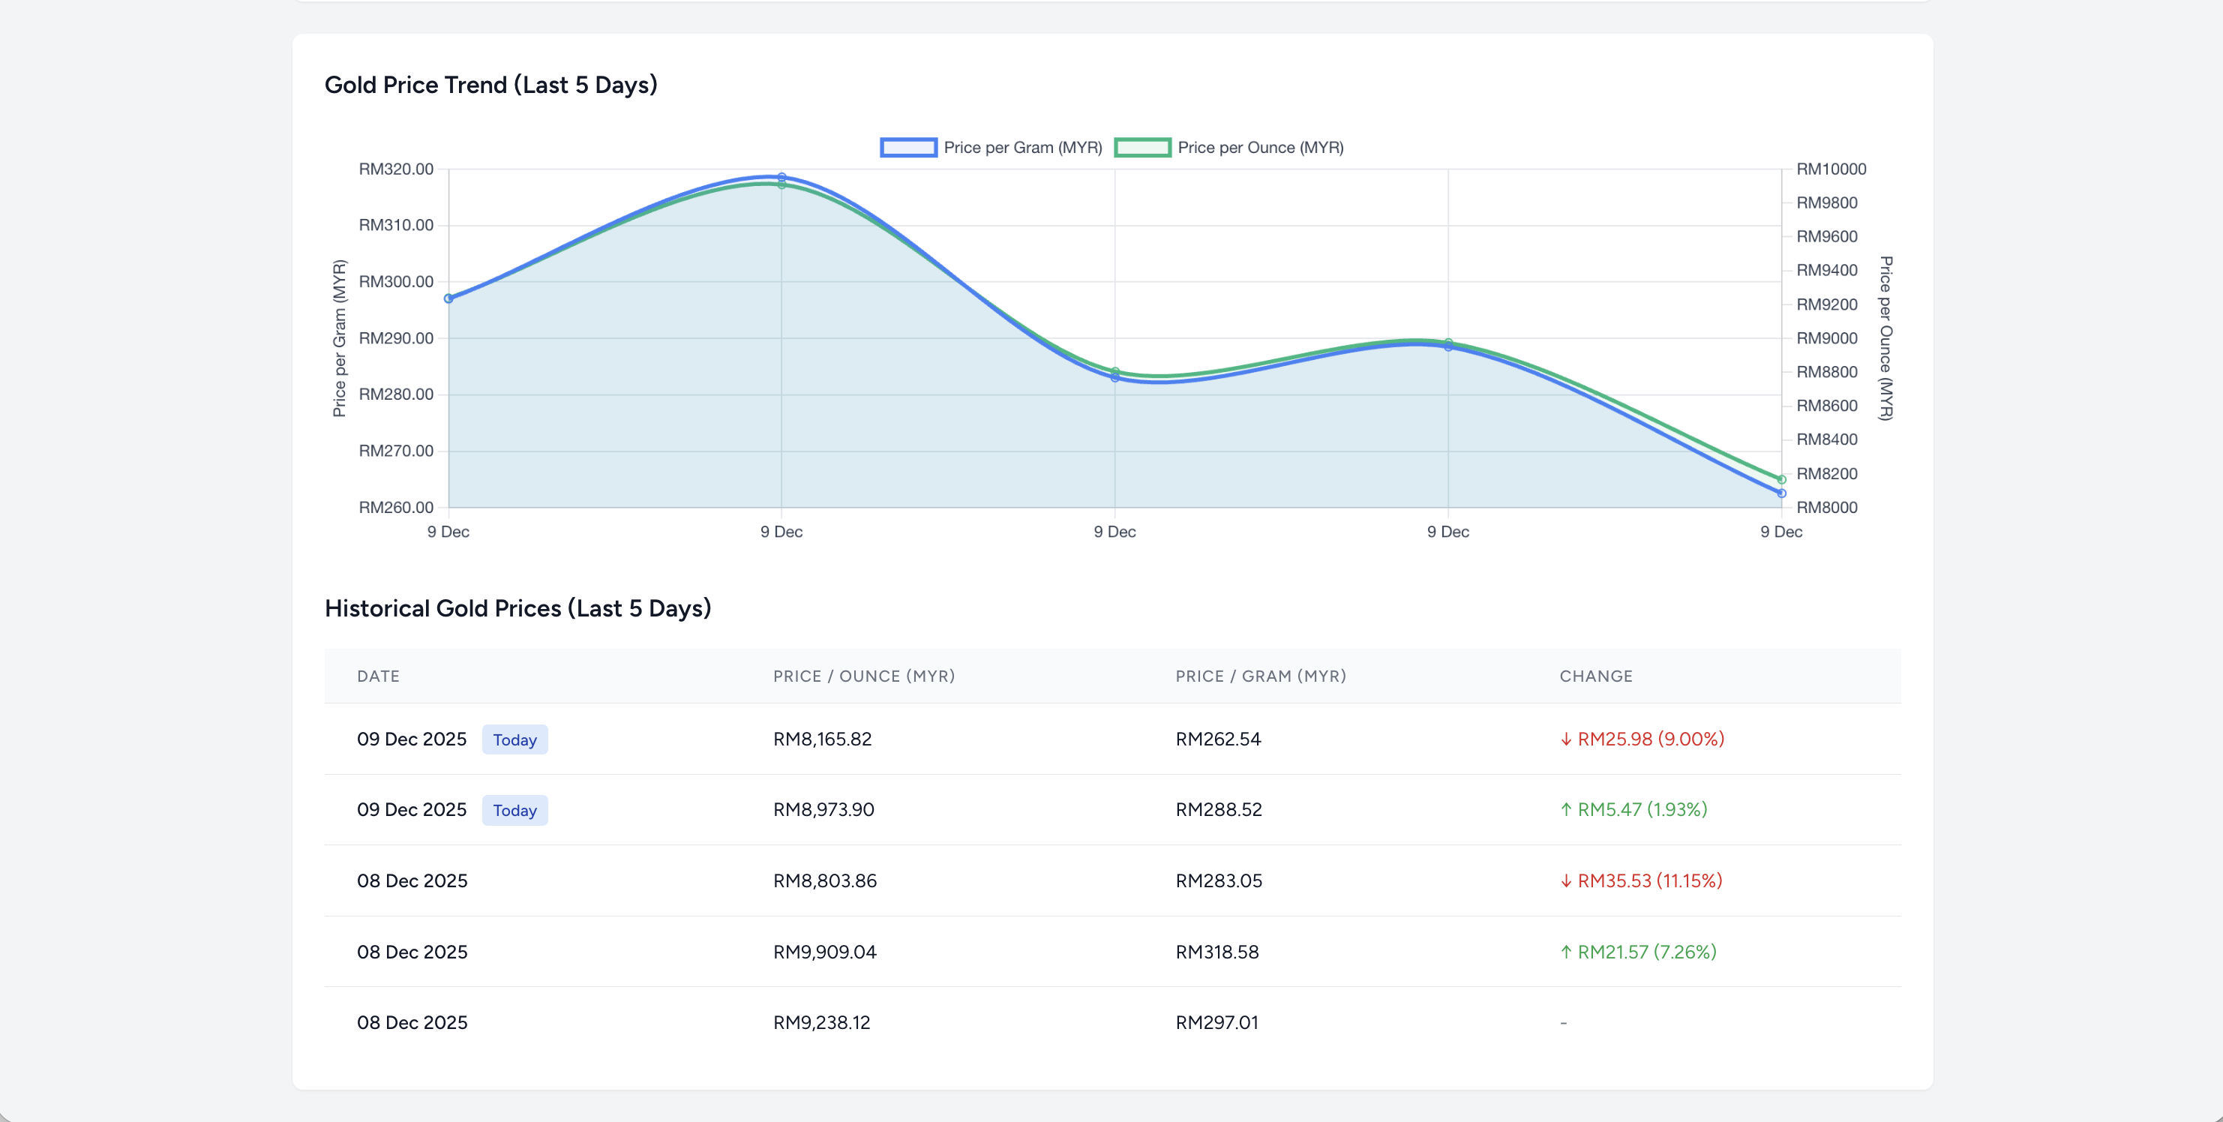
Task: Click the Historical Gold Prices heading
Action: point(517,607)
